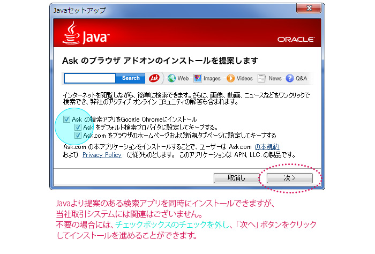This screenshot has width=375, height=254.
Task: Click the 次 > next button
Action: coord(290,178)
